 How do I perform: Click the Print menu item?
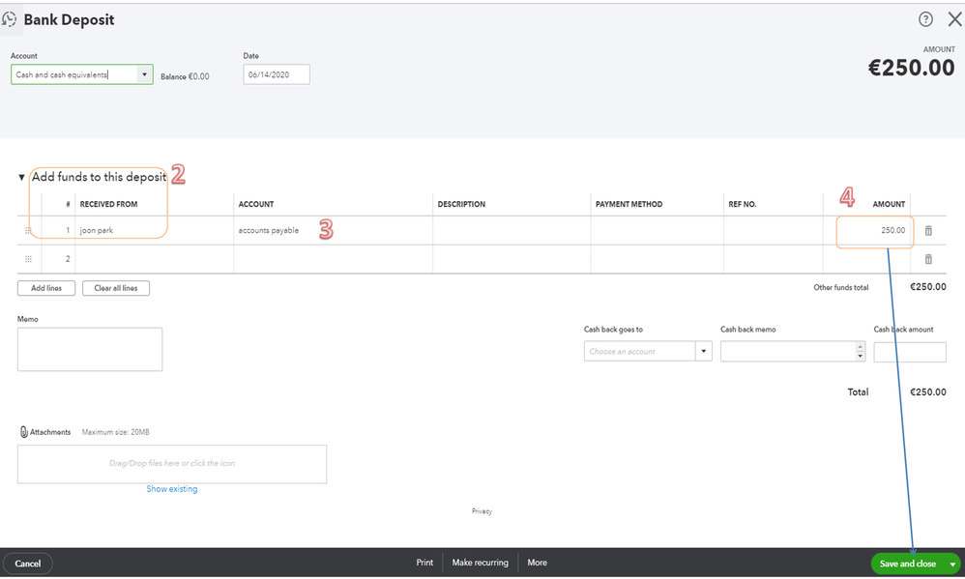click(424, 563)
